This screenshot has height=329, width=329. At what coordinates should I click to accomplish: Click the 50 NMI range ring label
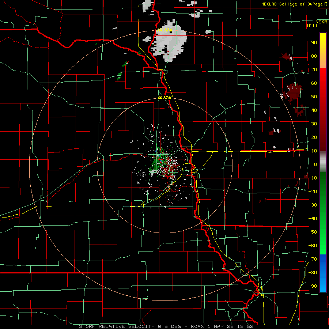(164, 98)
